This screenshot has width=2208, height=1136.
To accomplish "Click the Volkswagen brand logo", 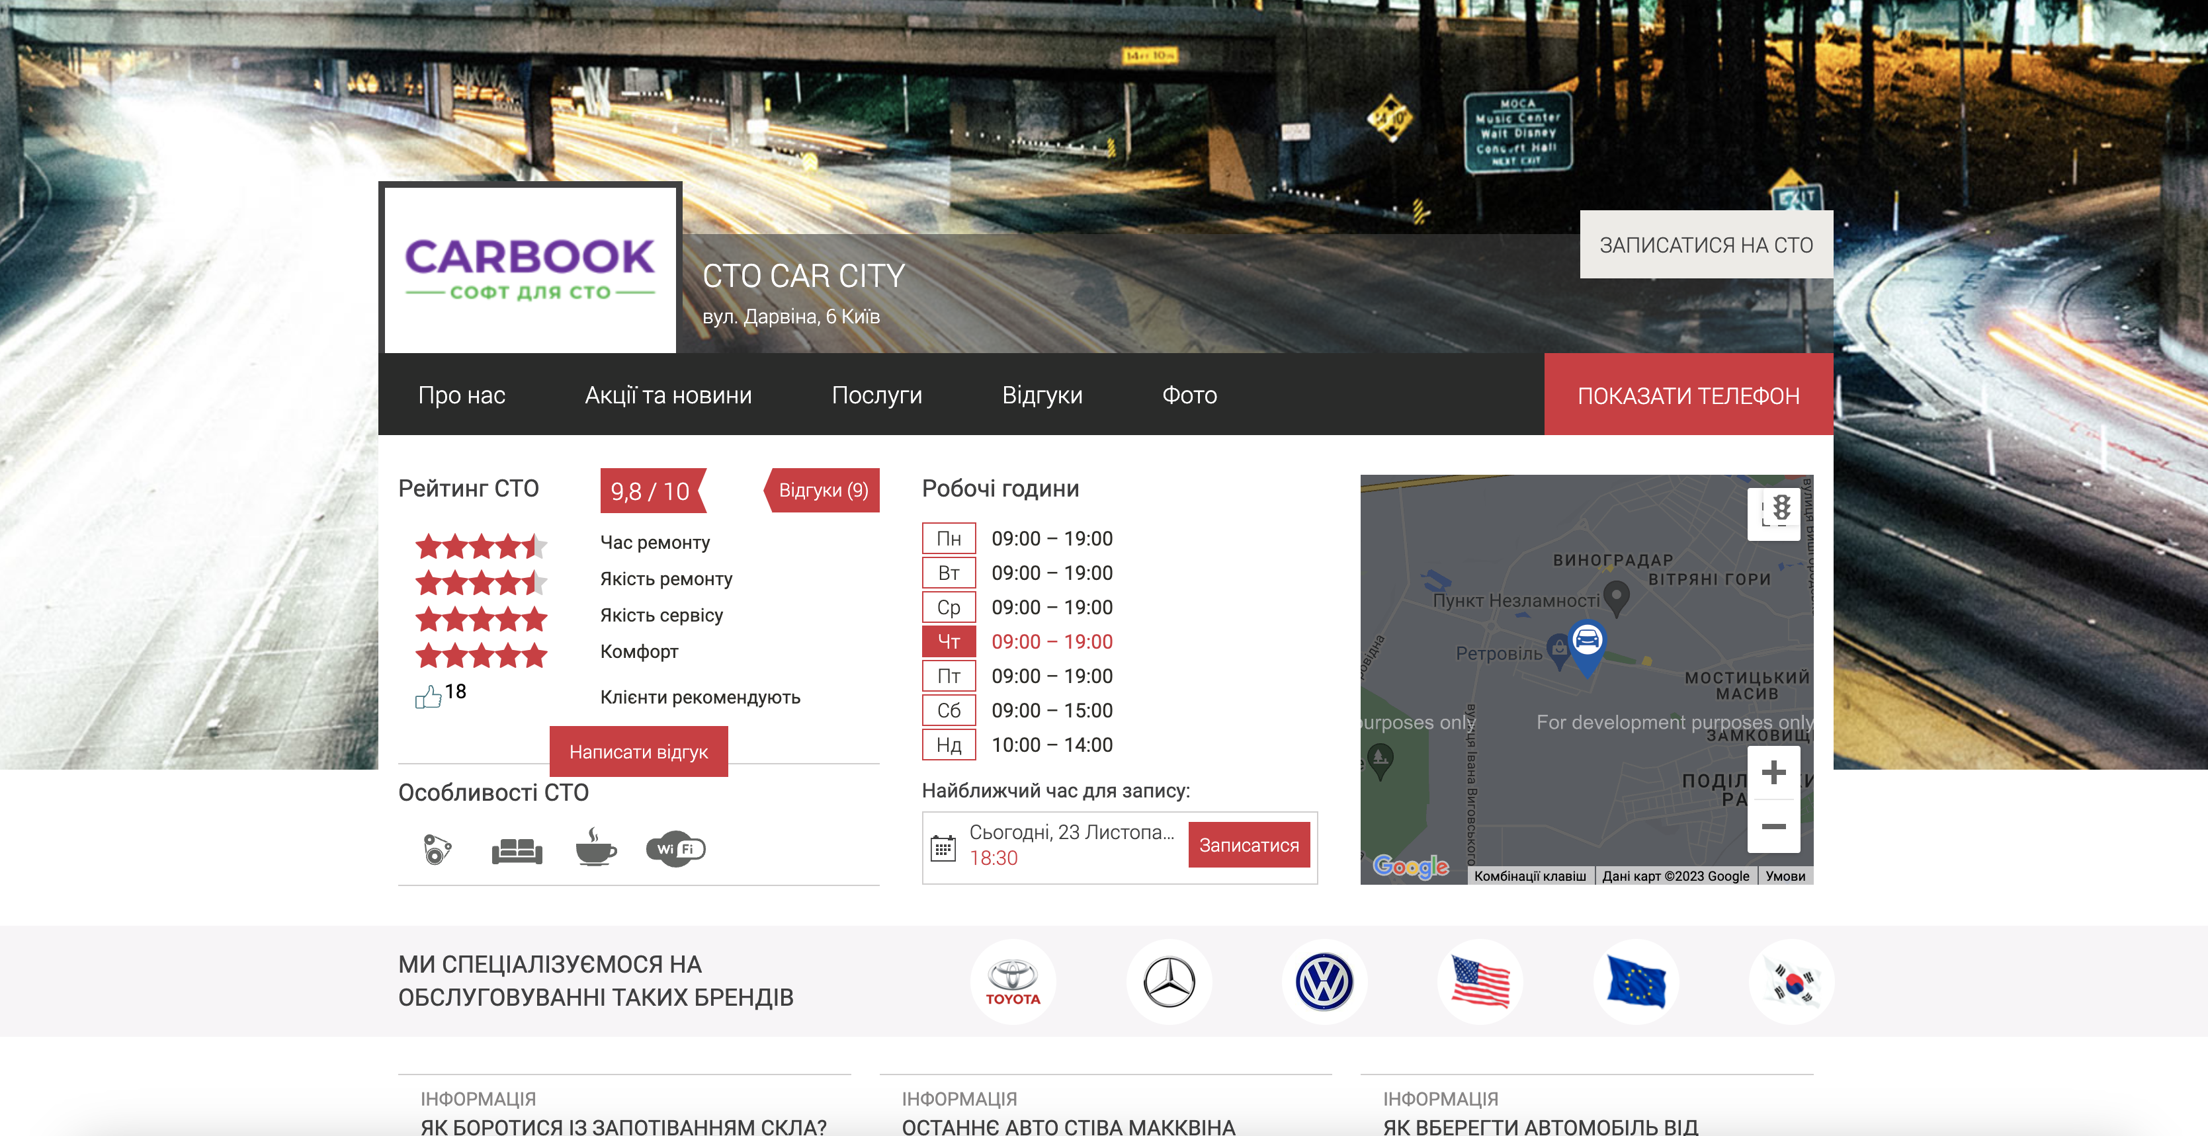I will 1324,982.
